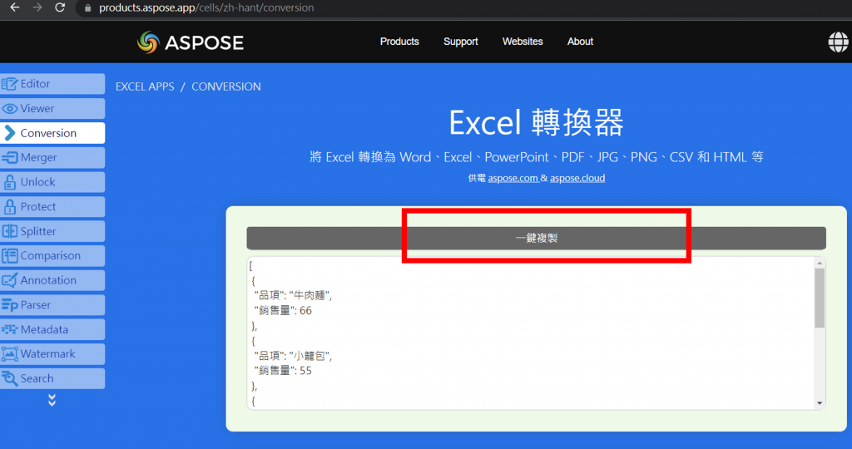The image size is (852, 449).
Task: Open Watermark label in the sidebar
Action: (x=47, y=354)
